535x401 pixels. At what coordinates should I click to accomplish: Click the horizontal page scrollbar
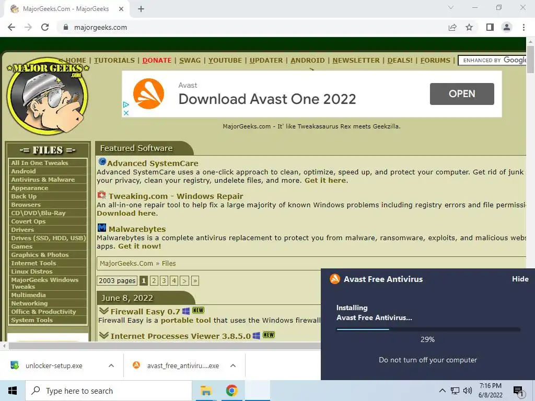pos(164,346)
